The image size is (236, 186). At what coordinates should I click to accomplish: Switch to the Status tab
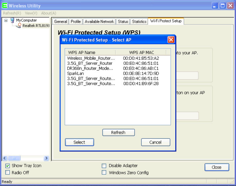[x=123, y=22]
